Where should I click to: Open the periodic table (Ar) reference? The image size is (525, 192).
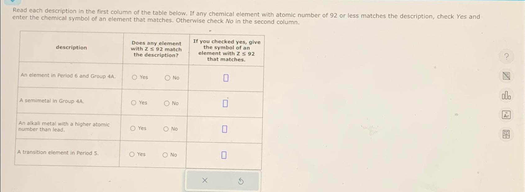[x=506, y=115]
